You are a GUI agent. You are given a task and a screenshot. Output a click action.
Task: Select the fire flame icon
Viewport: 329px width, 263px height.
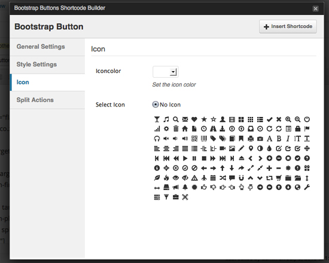tap(166, 178)
